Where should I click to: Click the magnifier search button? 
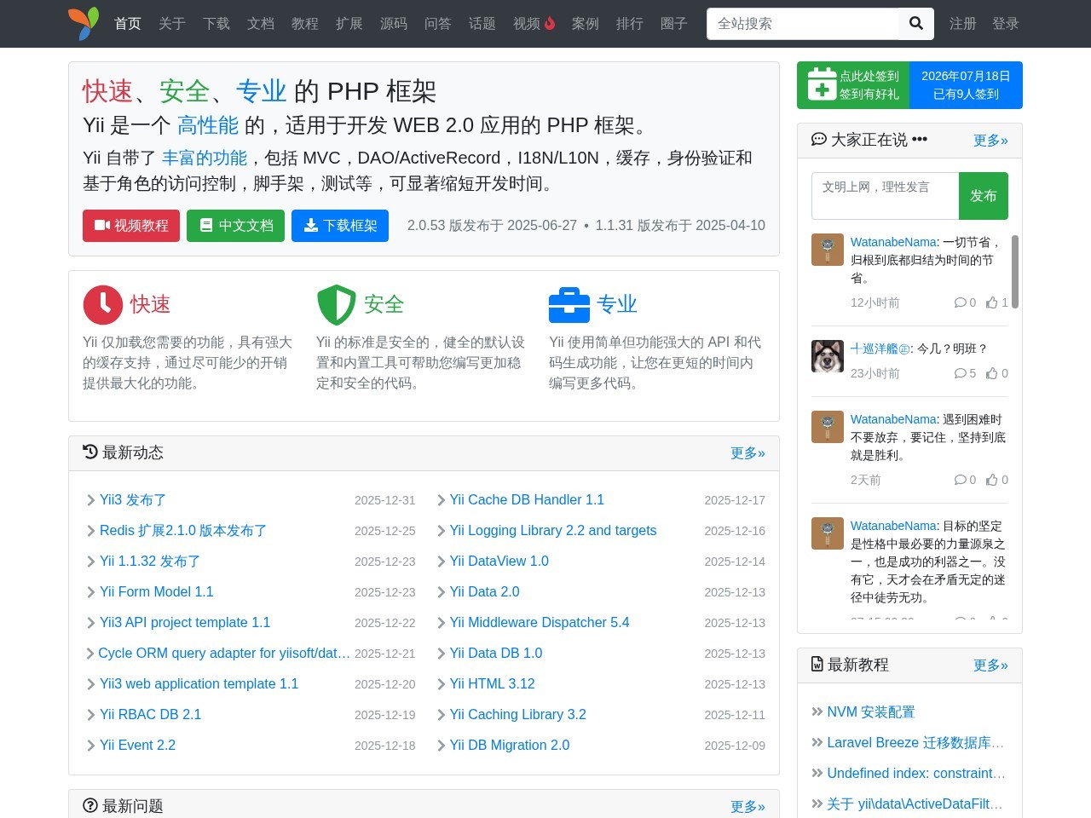click(x=916, y=24)
